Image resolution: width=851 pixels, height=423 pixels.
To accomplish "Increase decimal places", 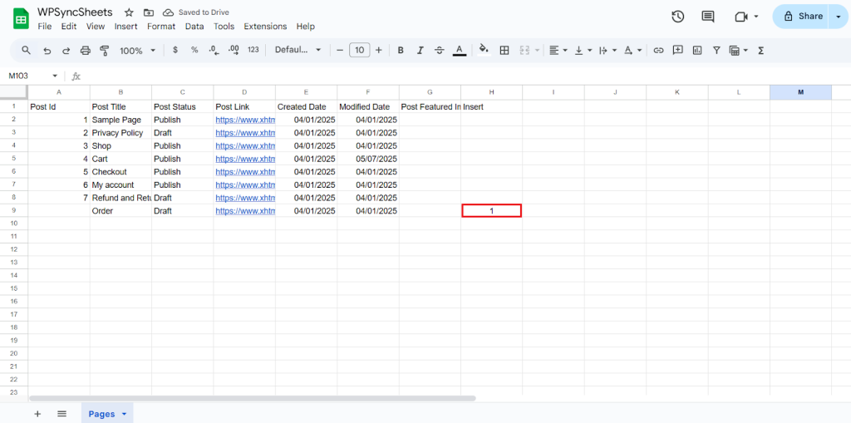I will (x=234, y=50).
